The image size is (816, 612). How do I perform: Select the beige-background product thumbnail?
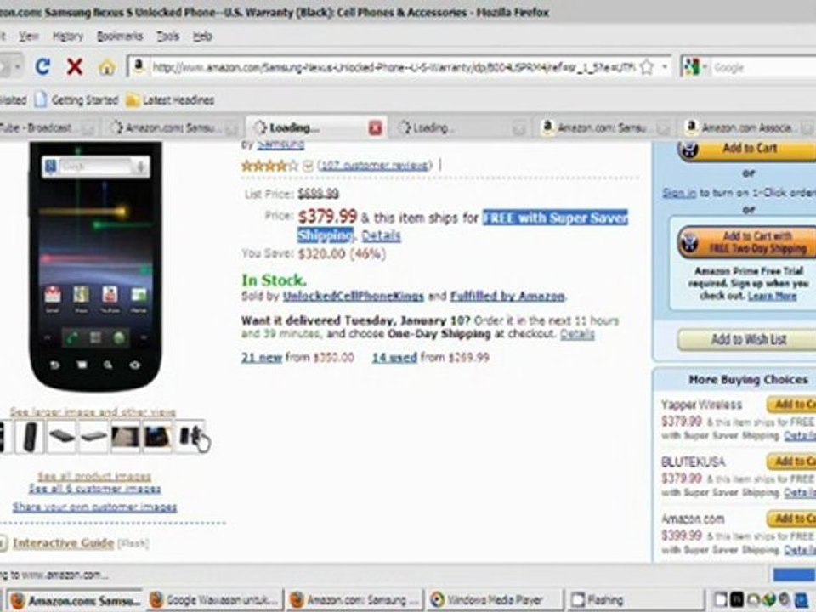coord(125,436)
